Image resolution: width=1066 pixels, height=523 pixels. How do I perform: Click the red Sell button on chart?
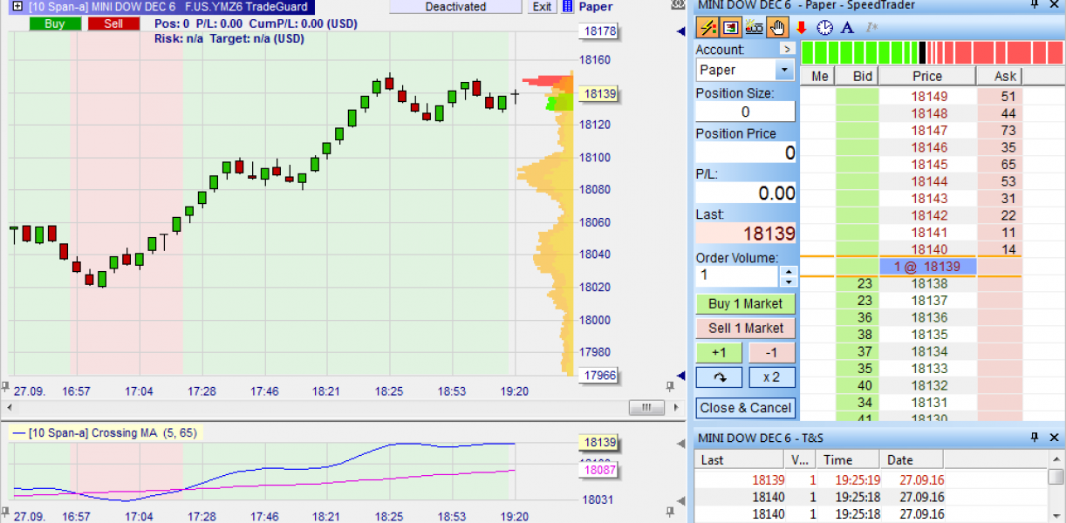click(x=113, y=24)
